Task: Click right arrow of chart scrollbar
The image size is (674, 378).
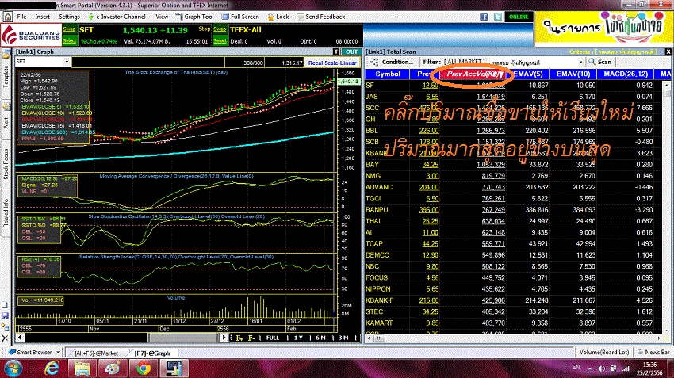Action: tap(224, 338)
